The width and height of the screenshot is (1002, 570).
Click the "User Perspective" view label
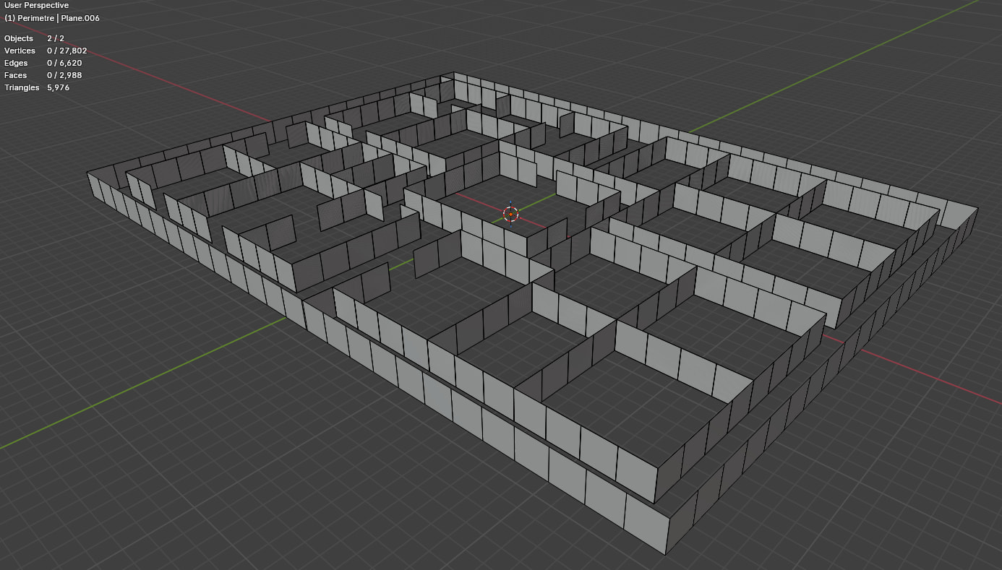pos(36,6)
